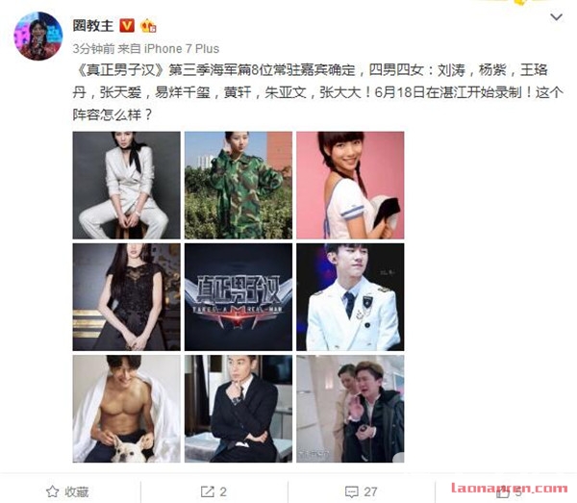Image resolution: width=577 pixels, height=503 pixels.
Task: Click the repost share icon
Action: click(208, 491)
